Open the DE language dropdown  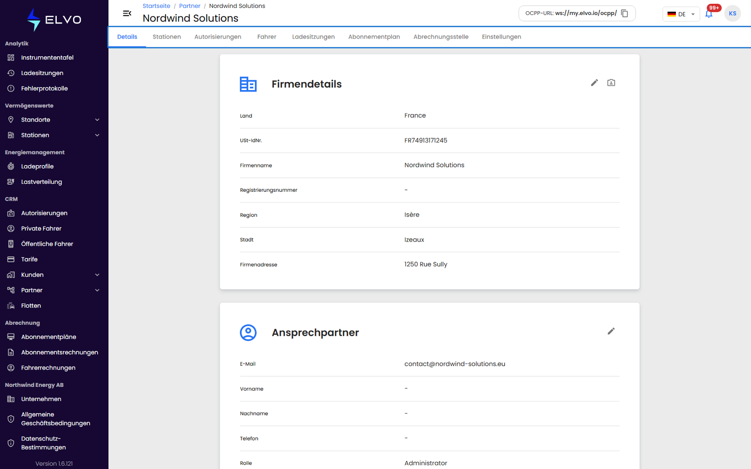coord(681,14)
